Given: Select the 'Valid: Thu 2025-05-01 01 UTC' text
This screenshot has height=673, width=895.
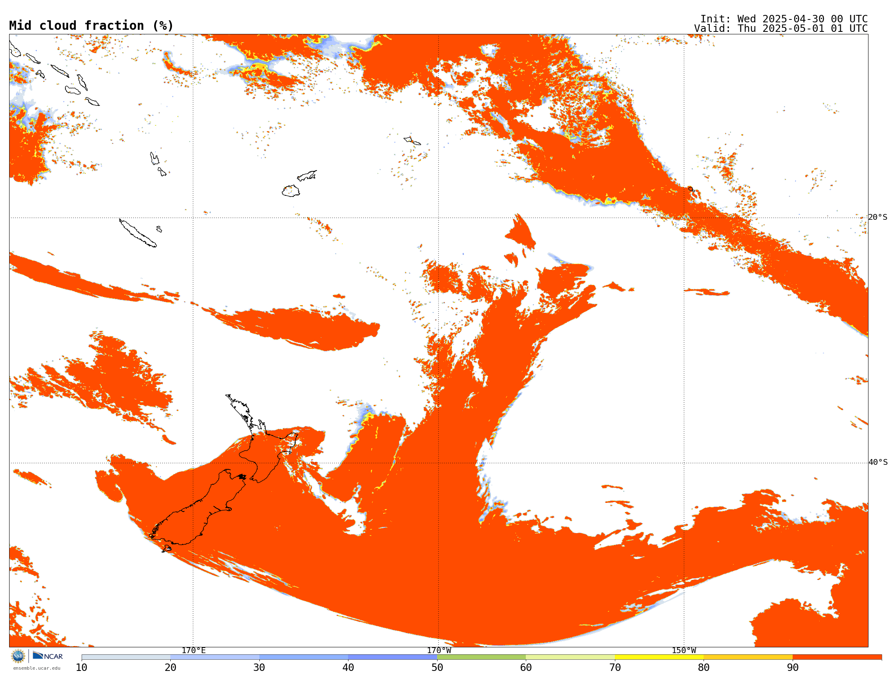Looking at the screenshot, I should 781,29.
